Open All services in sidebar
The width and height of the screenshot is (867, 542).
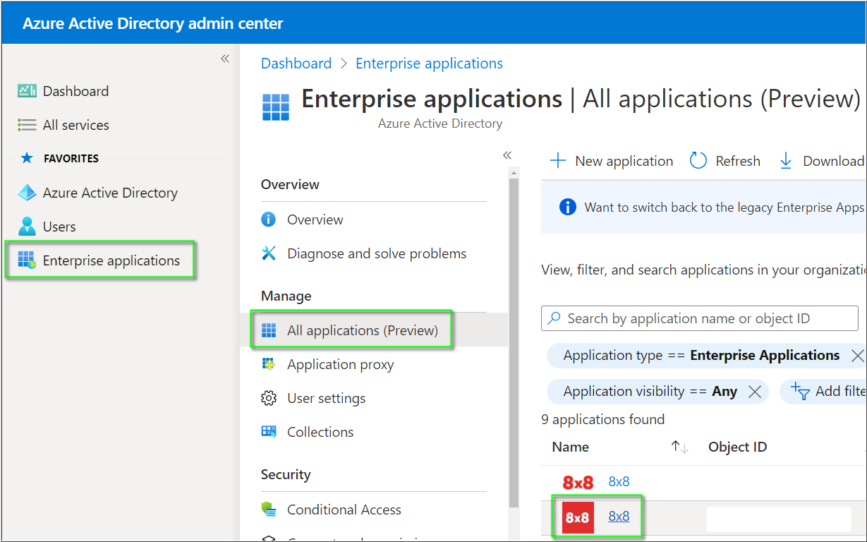(75, 125)
